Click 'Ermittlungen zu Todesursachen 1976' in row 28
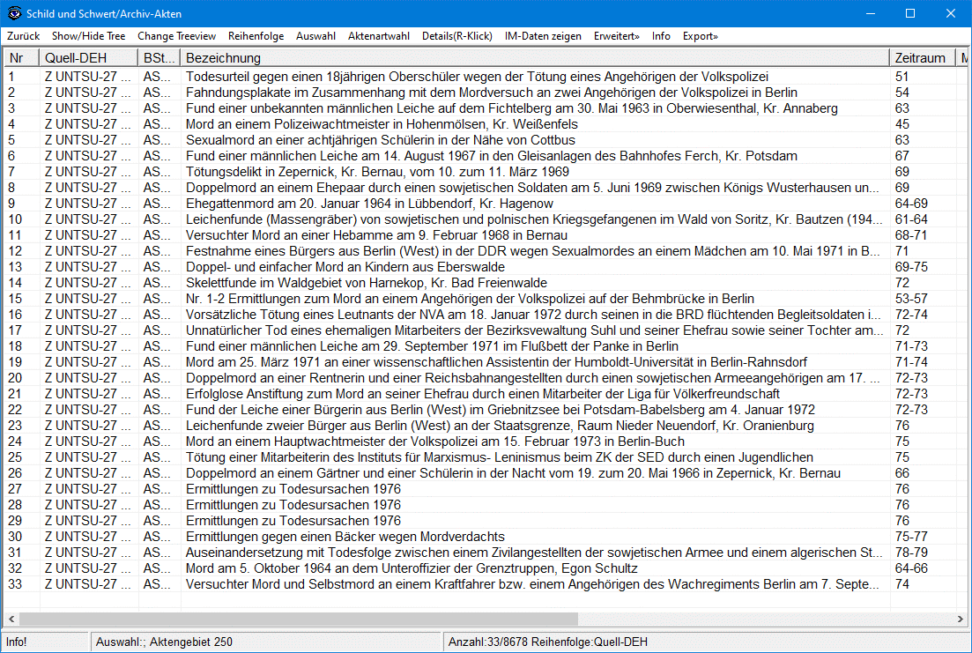 coord(293,505)
